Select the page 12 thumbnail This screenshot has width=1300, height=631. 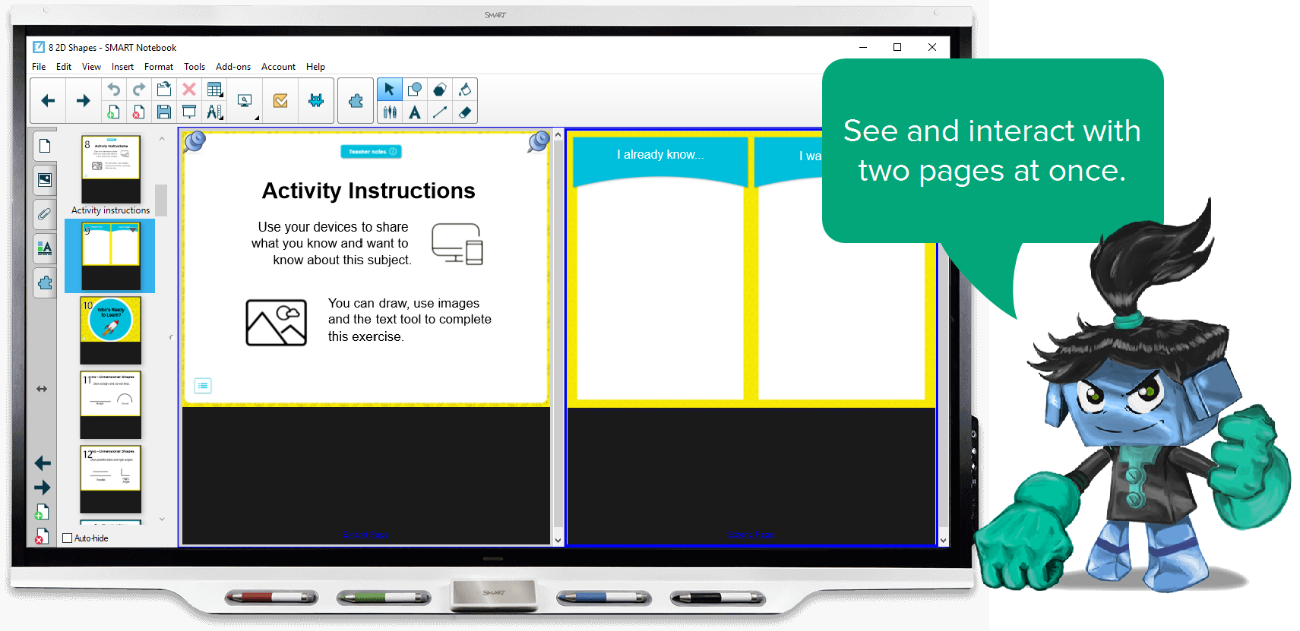click(x=111, y=479)
